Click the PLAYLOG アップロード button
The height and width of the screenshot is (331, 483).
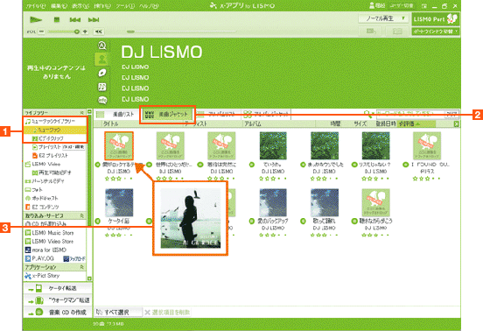tap(74, 259)
